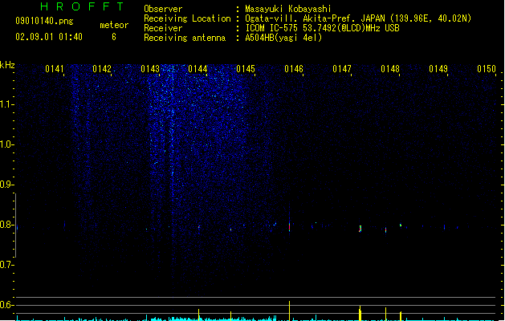This screenshot has height=321, width=505.
Task: Click the 0145 time marker
Action: [246, 69]
